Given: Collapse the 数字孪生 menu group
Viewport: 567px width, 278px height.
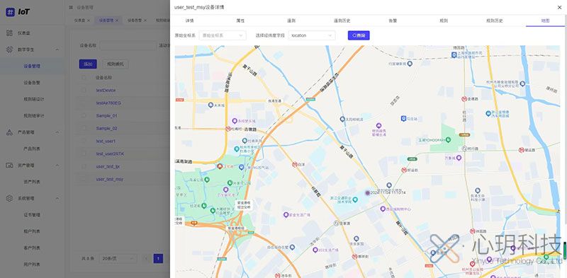Looking at the screenshot, I should (57, 50).
